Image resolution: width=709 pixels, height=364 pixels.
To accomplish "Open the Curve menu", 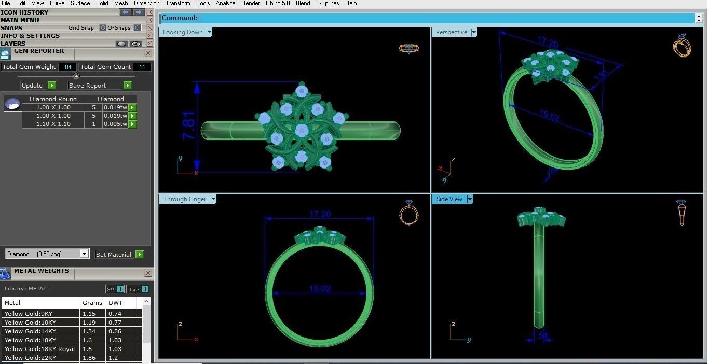I will tap(57, 3).
